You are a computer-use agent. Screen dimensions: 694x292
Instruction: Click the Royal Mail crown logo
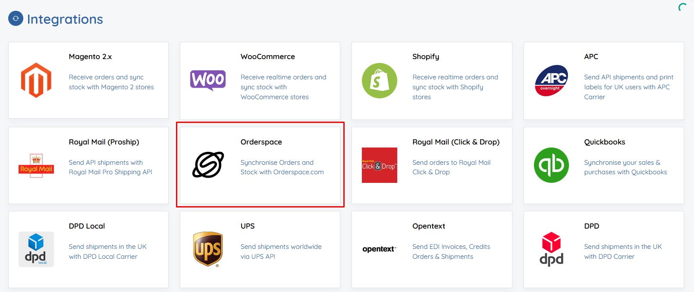tap(36, 165)
